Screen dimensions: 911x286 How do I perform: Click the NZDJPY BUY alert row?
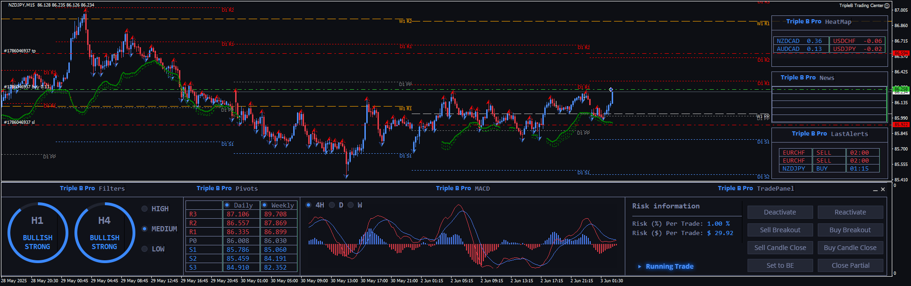pyautogui.click(x=829, y=169)
